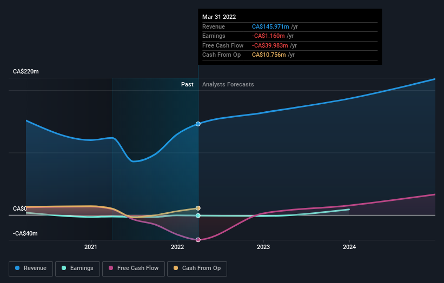Viewport: 444px width, 283px height.
Task: Click the Analysts Forecasts label
Action: (228, 84)
